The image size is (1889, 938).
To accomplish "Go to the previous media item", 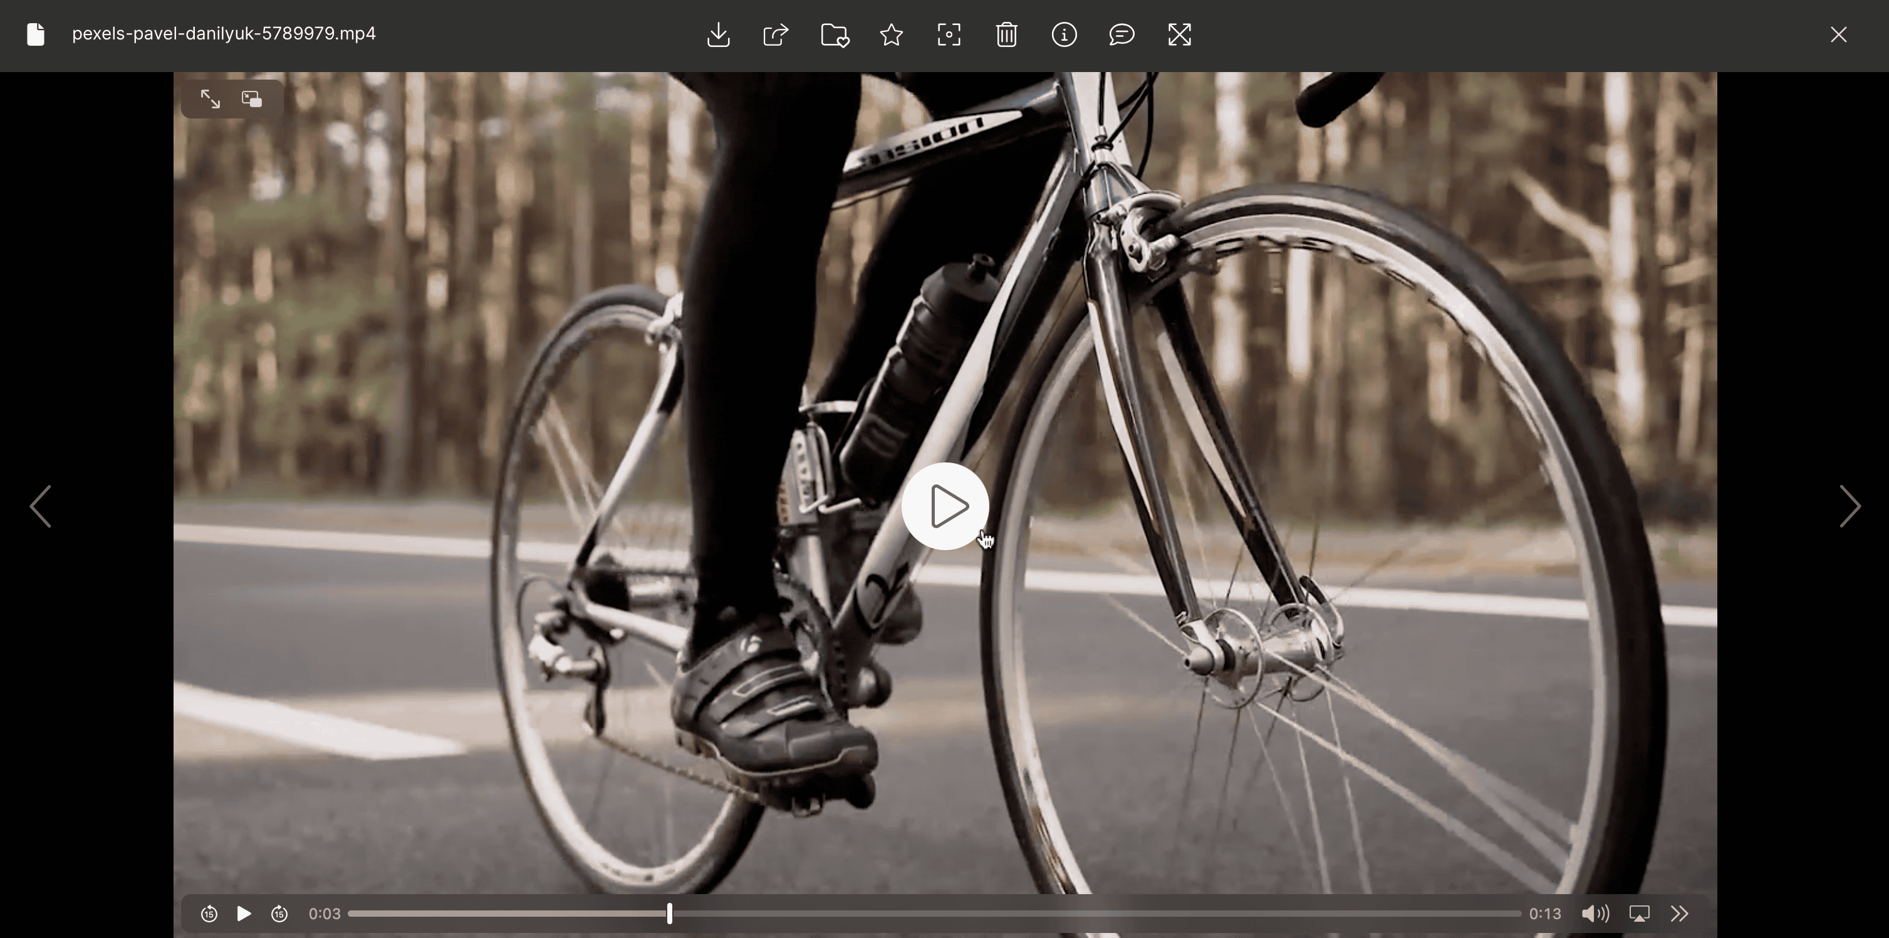I will 41,506.
